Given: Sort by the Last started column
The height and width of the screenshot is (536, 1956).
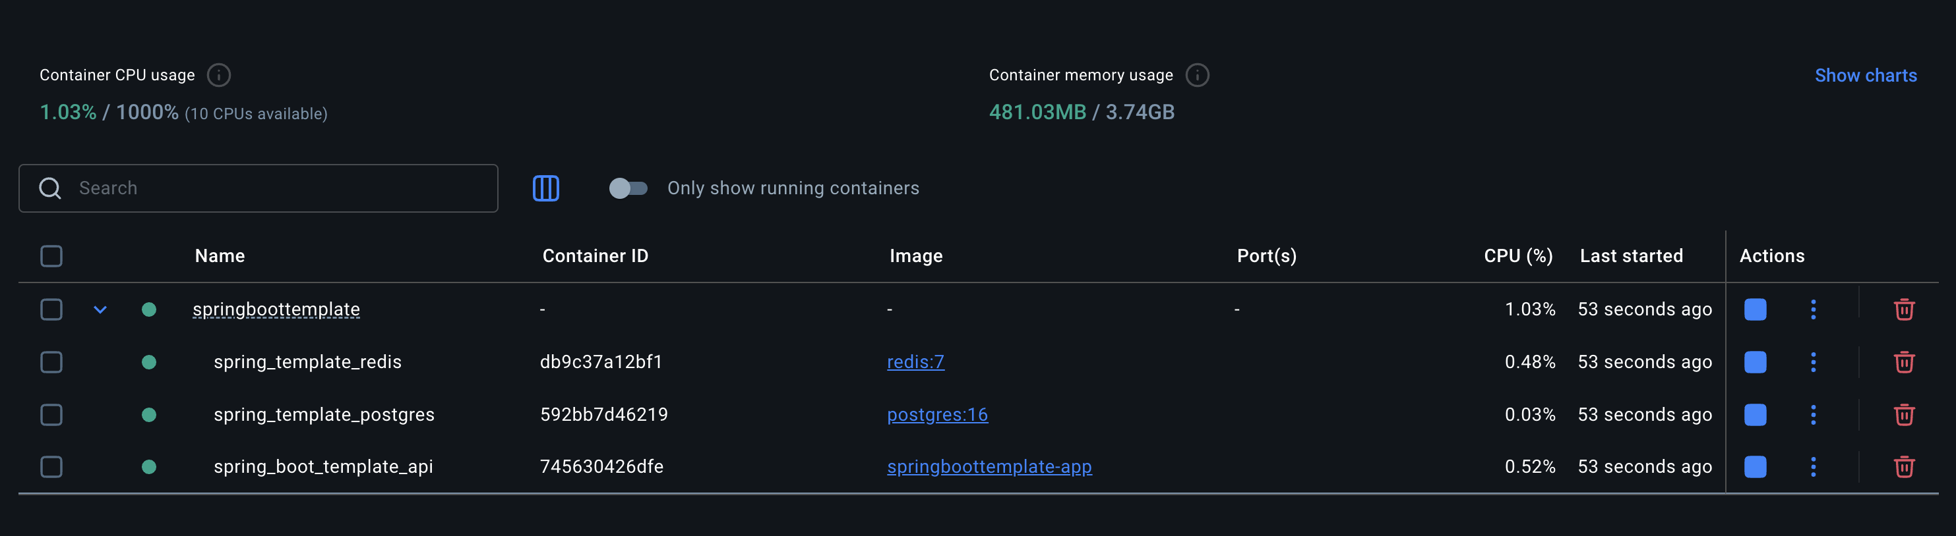Looking at the screenshot, I should click(x=1631, y=256).
